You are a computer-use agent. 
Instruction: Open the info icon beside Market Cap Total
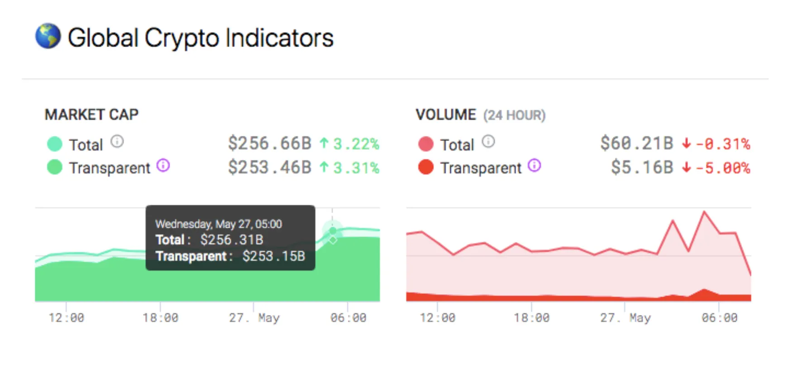[118, 141]
